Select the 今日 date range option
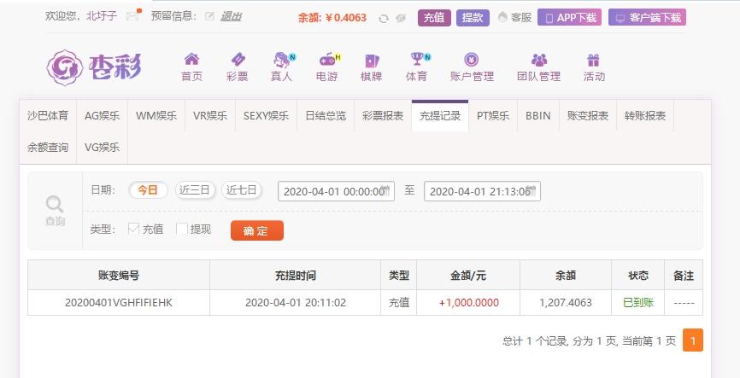The width and height of the screenshot is (740, 378). pos(148,190)
